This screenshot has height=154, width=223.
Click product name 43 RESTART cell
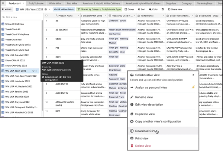click(x=62, y=30)
